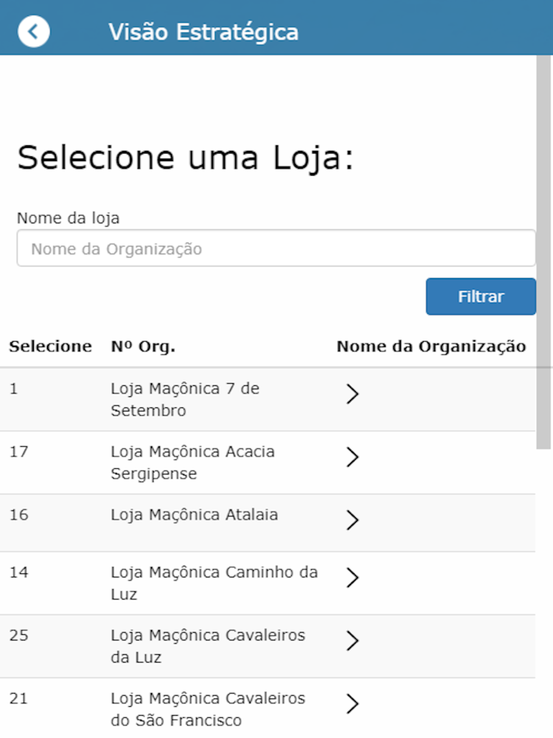Select the Loja Maçônica Atalaia row text
553x738 pixels.
[x=194, y=515]
